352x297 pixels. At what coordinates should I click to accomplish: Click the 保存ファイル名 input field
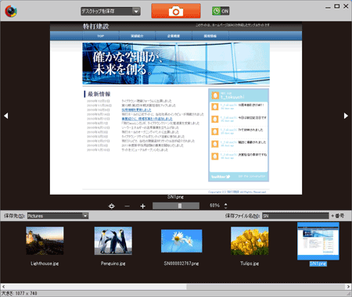click(x=296, y=216)
